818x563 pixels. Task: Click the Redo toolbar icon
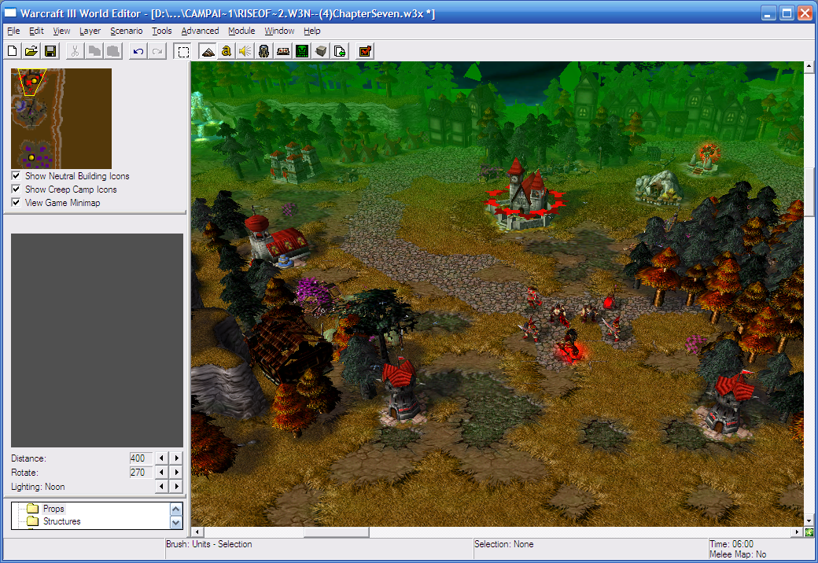(157, 51)
